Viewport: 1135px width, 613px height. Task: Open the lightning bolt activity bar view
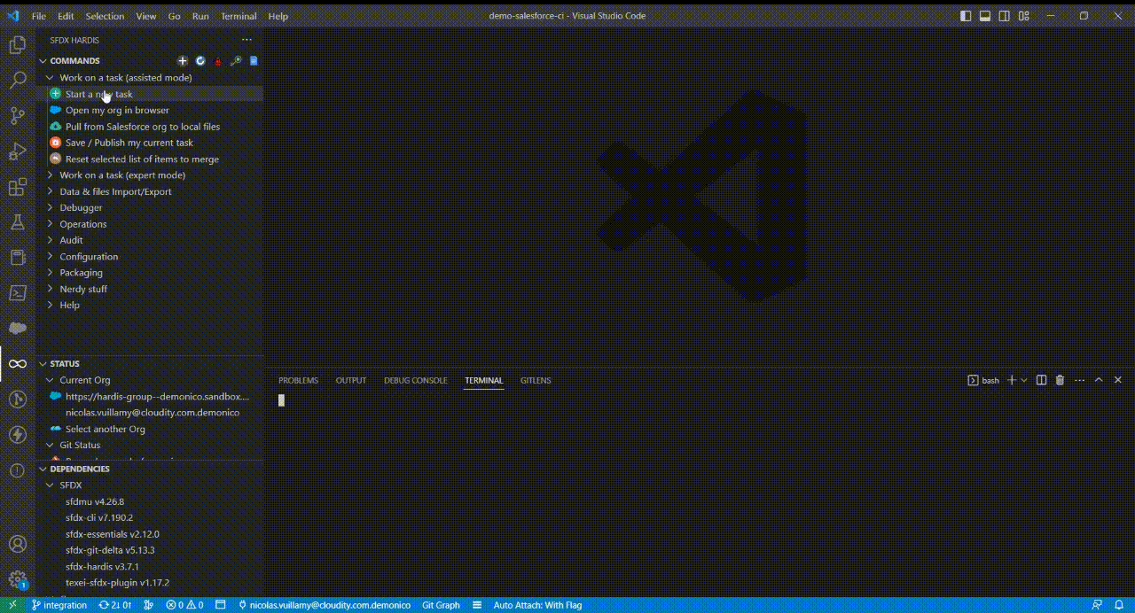pos(17,435)
